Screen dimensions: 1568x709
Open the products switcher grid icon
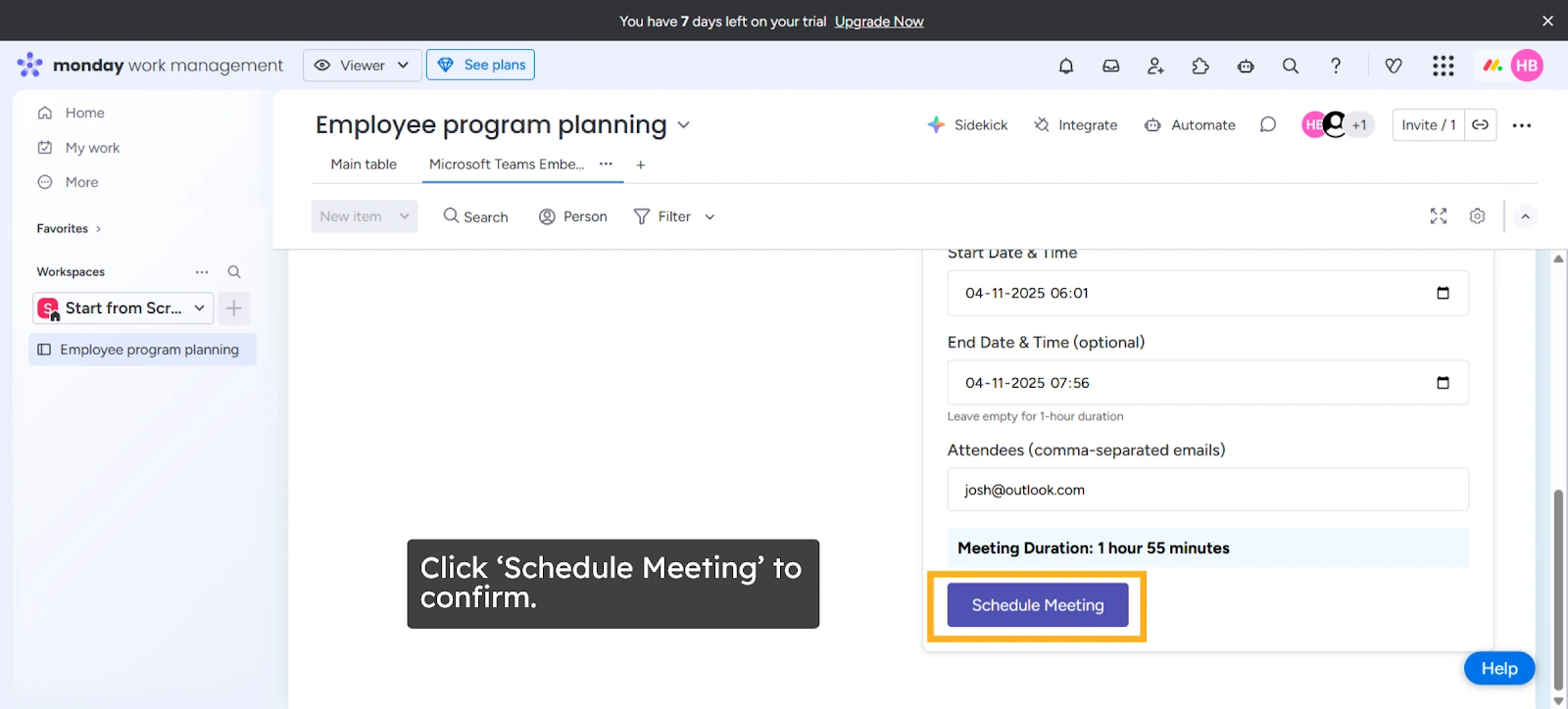coord(1443,66)
